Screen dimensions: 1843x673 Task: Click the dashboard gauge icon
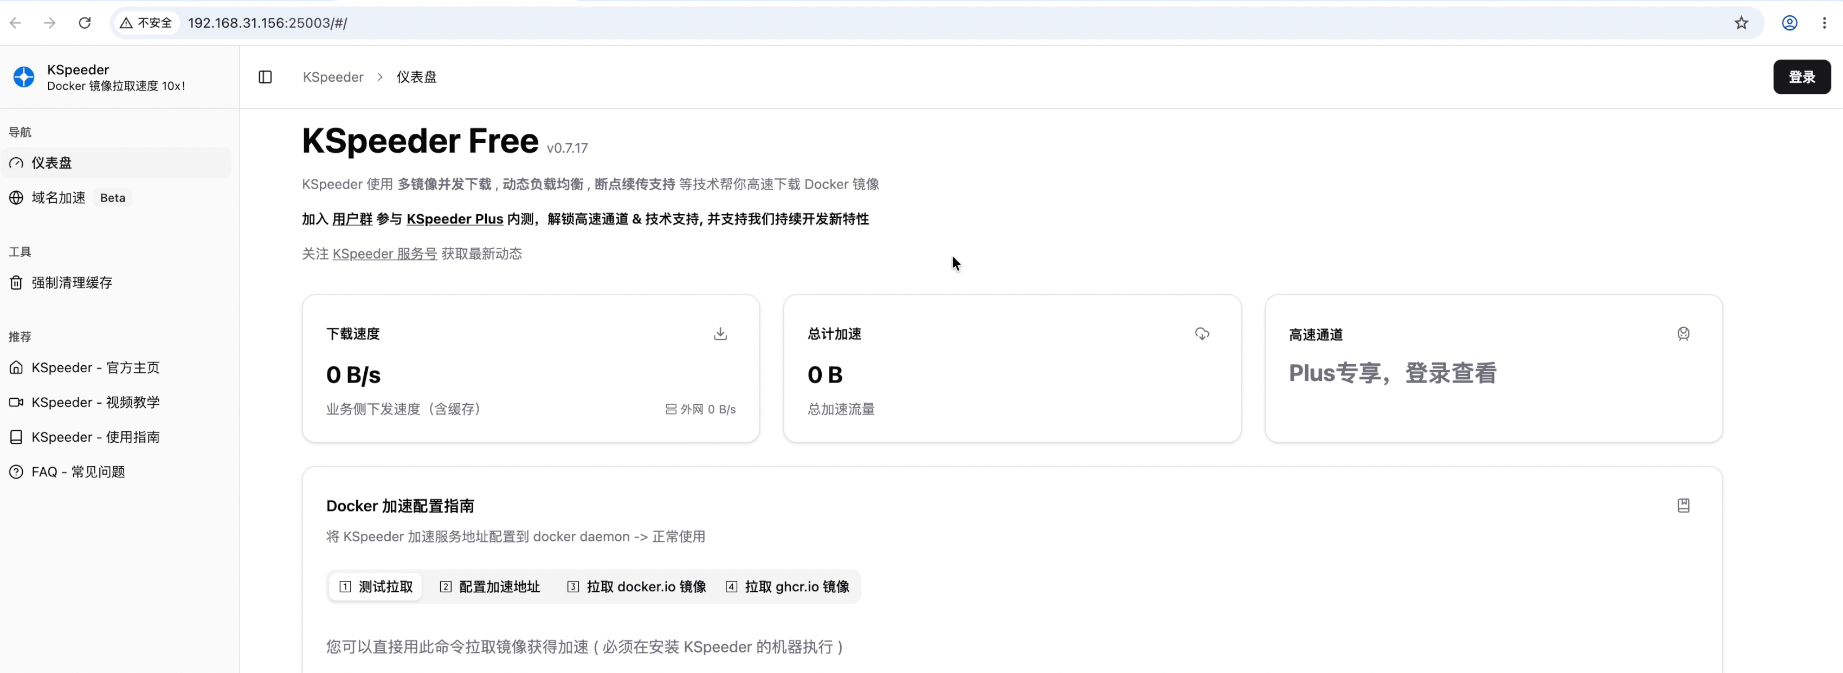pos(16,163)
